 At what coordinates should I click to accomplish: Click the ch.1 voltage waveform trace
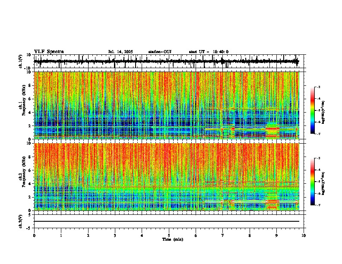point(167,61)
